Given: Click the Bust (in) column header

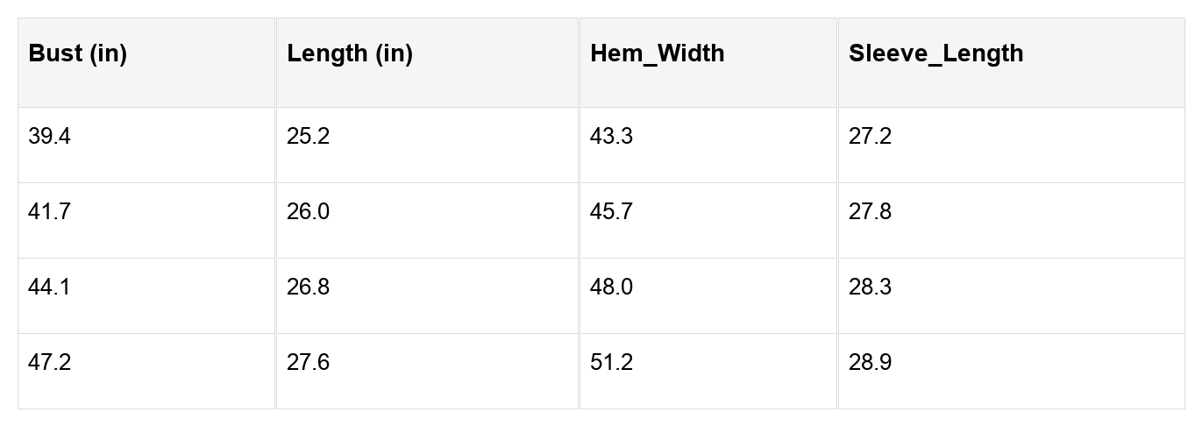Looking at the screenshot, I should [x=78, y=53].
